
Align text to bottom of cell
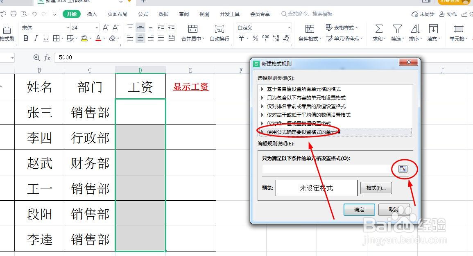(x=151, y=27)
